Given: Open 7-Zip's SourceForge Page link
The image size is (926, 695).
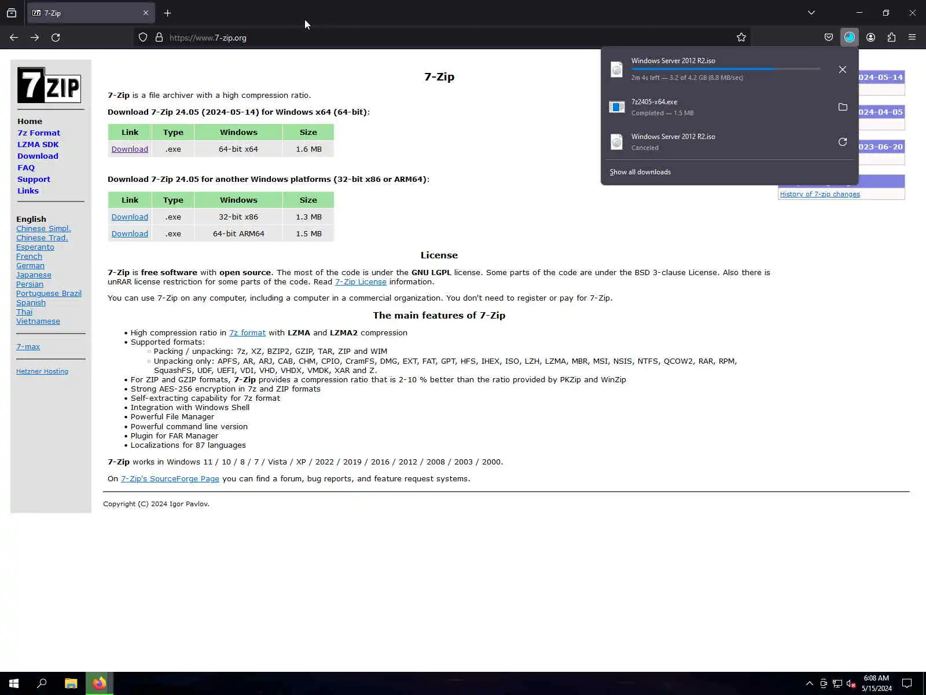Looking at the screenshot, I should coord(170,478).
